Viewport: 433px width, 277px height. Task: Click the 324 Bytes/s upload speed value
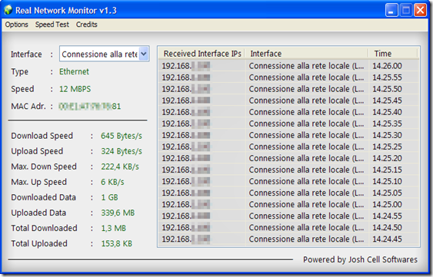coord(122,151)
